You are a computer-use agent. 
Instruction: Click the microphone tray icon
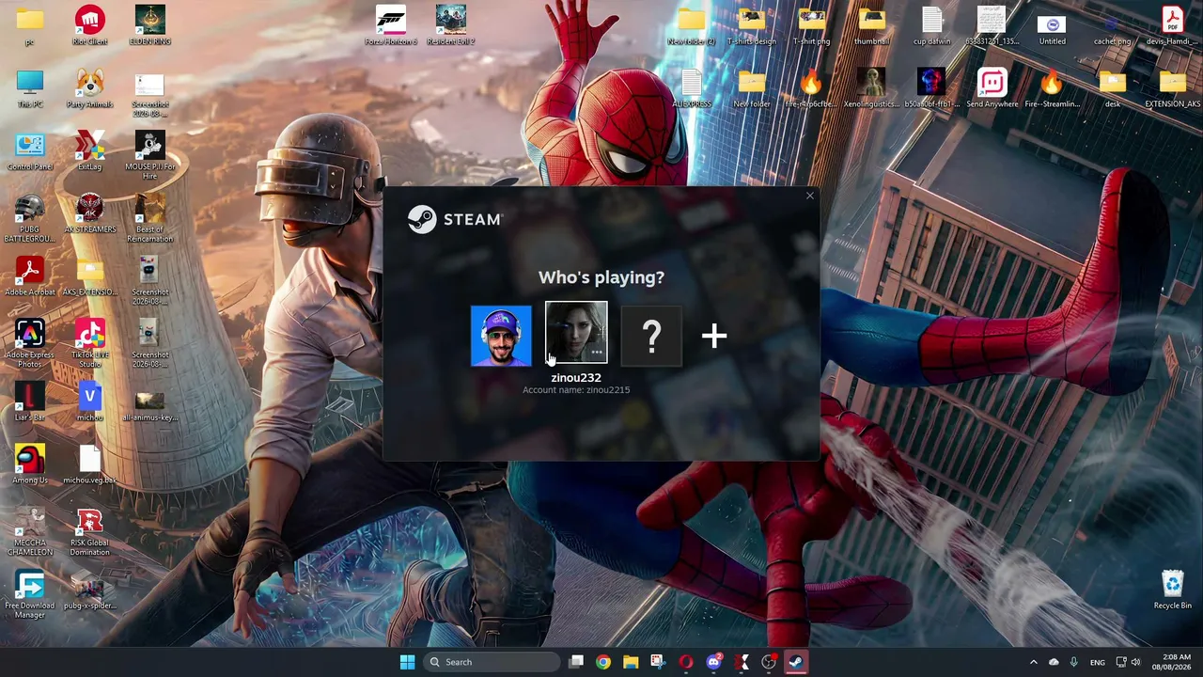click(1073, 662)
